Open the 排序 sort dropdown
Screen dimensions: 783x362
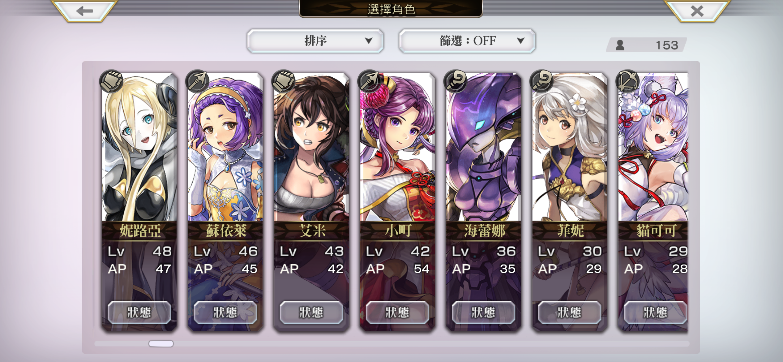pos(315,41)
